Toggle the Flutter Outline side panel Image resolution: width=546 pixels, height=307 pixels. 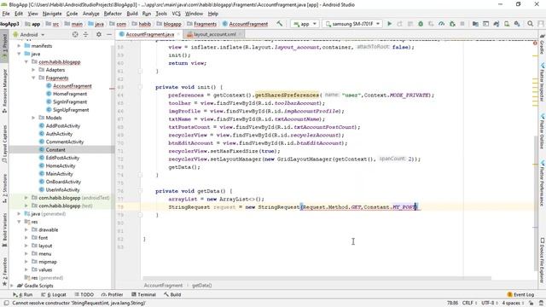click(542, 130)
